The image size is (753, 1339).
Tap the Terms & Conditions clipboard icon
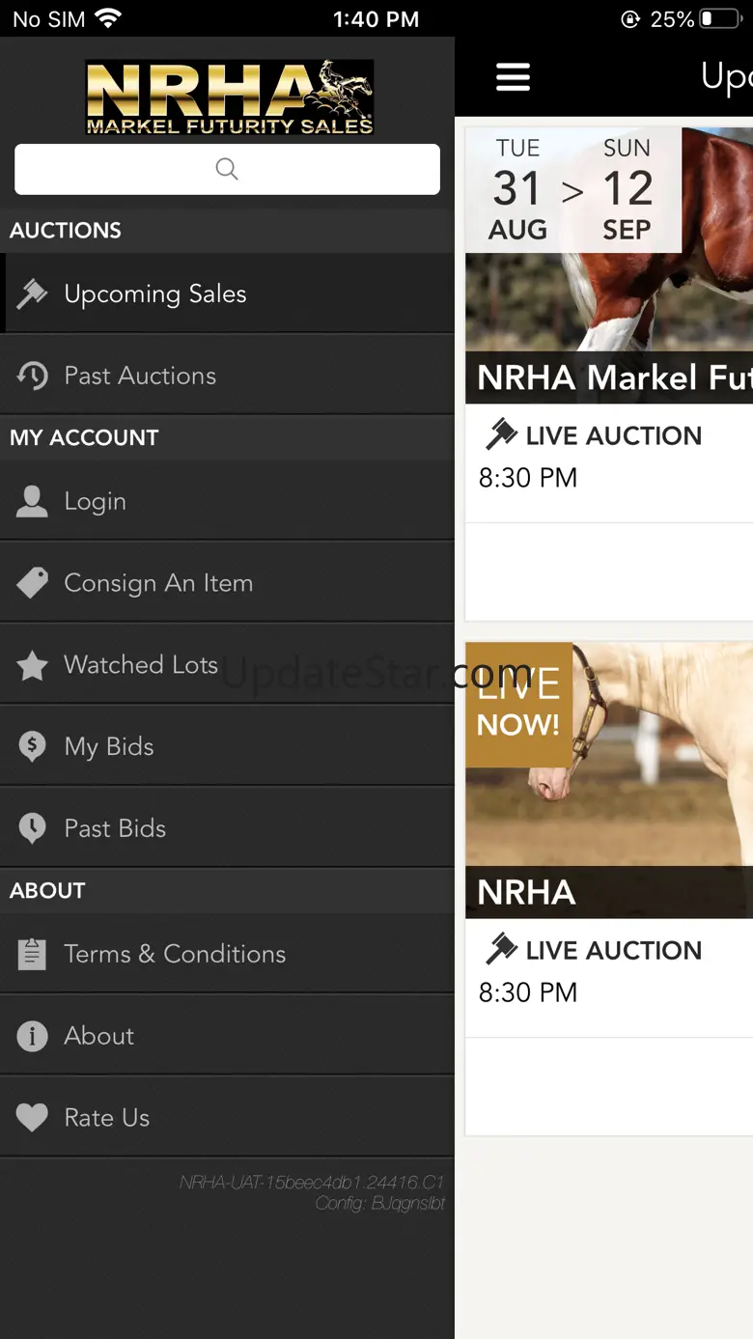point(32,954)
